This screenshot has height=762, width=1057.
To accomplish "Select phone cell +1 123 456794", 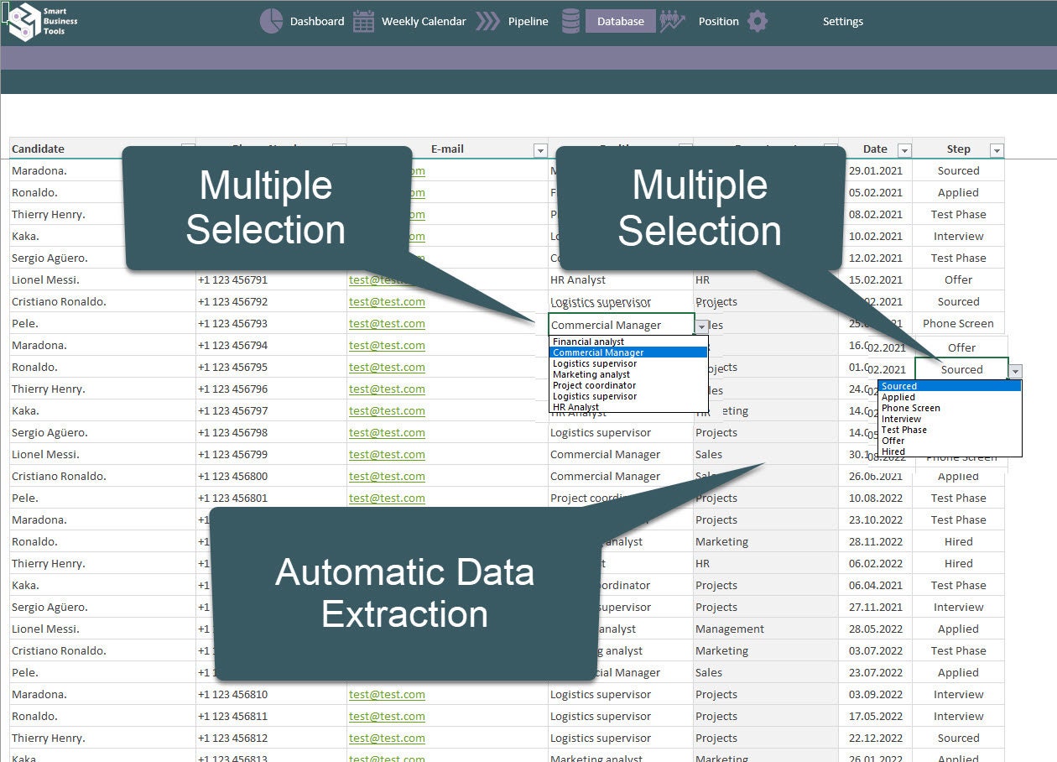I will pyautogui.click(x=271, y=346).
